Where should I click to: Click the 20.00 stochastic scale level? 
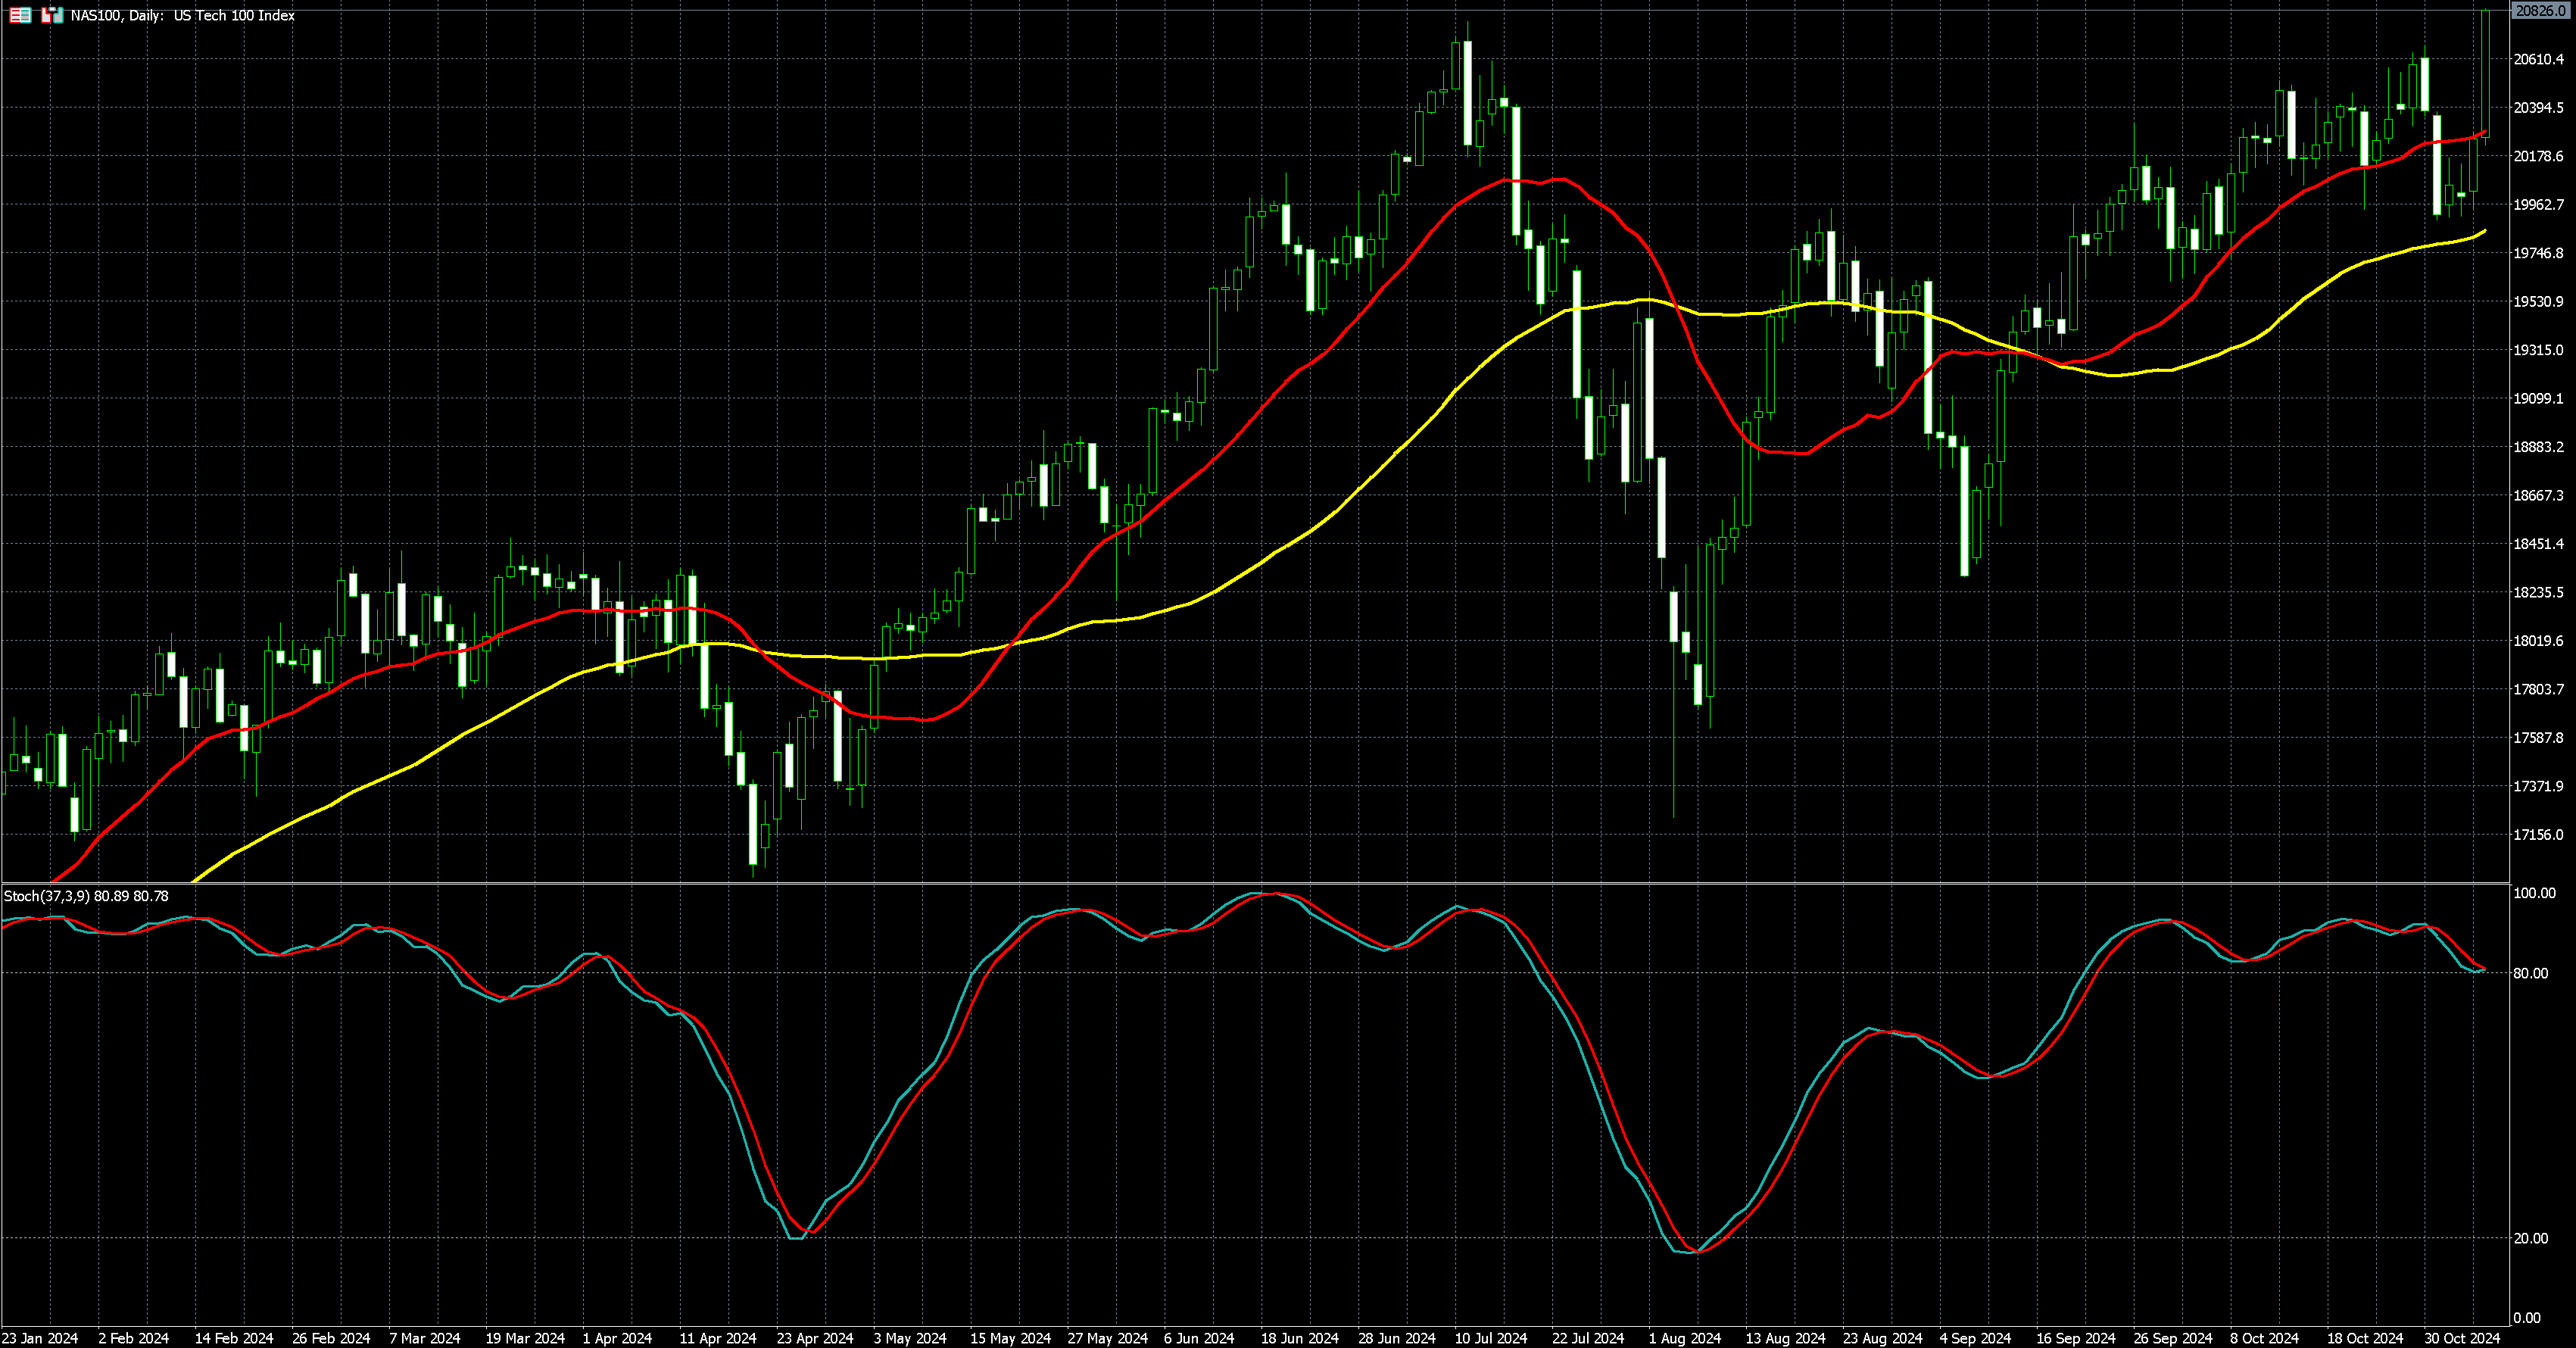[x=2531, y=1238]
